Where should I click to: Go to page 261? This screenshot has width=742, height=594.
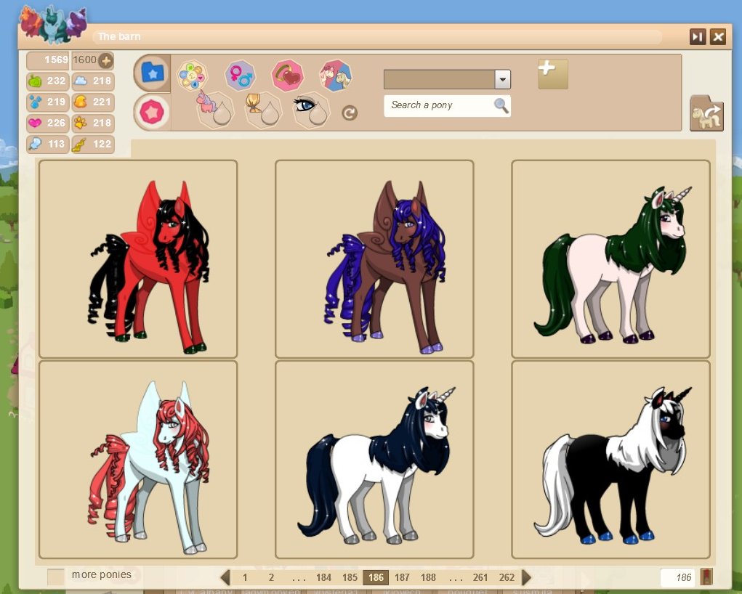(480, 577)
